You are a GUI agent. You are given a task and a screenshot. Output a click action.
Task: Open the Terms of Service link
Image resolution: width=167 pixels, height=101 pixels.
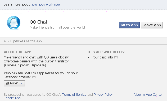pyautogui.click(x=74, y=94)
